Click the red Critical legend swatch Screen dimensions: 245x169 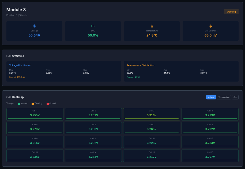[48, 103]
